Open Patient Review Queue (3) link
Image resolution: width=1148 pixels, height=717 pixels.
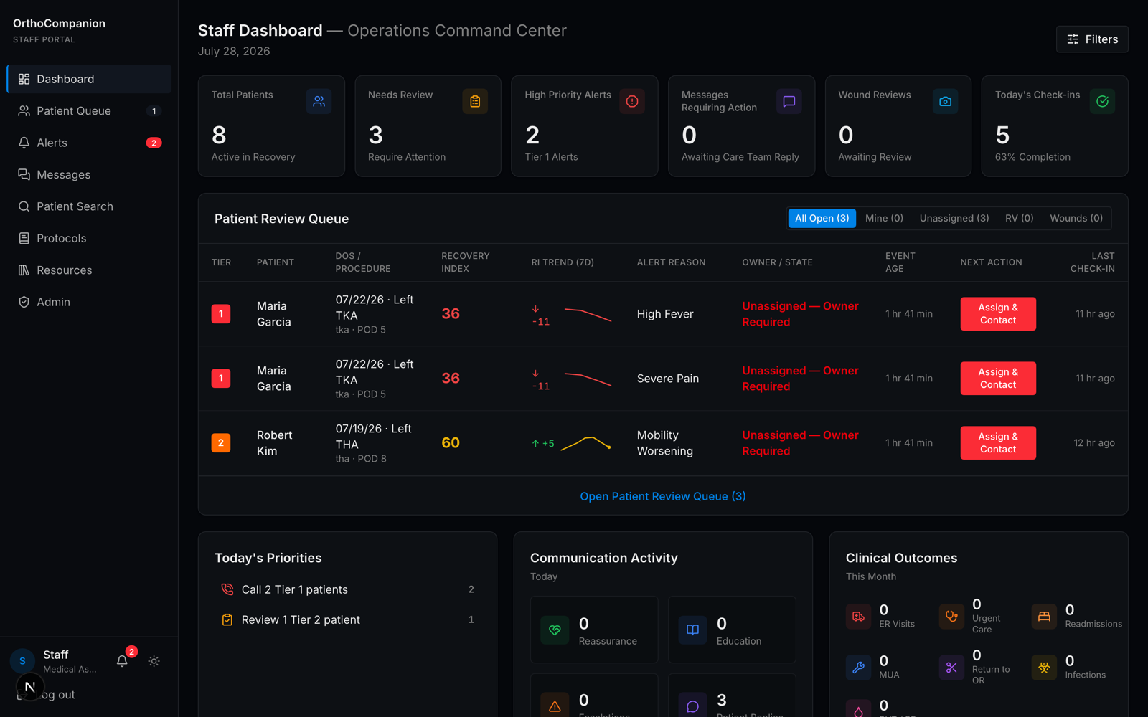[663, 496]
